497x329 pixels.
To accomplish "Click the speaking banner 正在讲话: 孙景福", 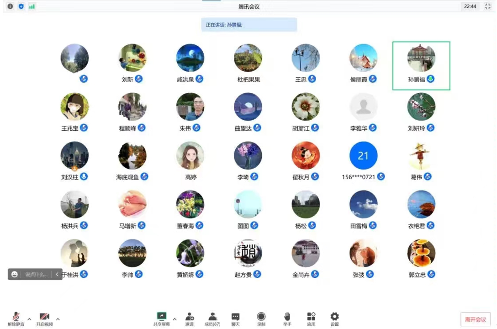I will tap(249, 25).
